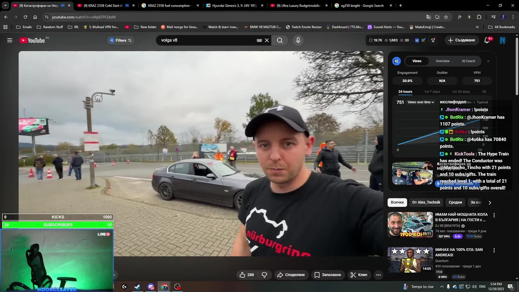519x292 pixels.
Task: Show more chips with right arrow
Action: click(490, 202)
